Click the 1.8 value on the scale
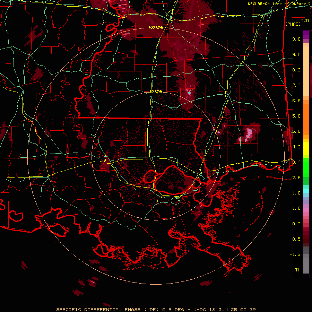The height and width of the screenshot is (312, 312). pyautogui.click(x=296, y=193)
